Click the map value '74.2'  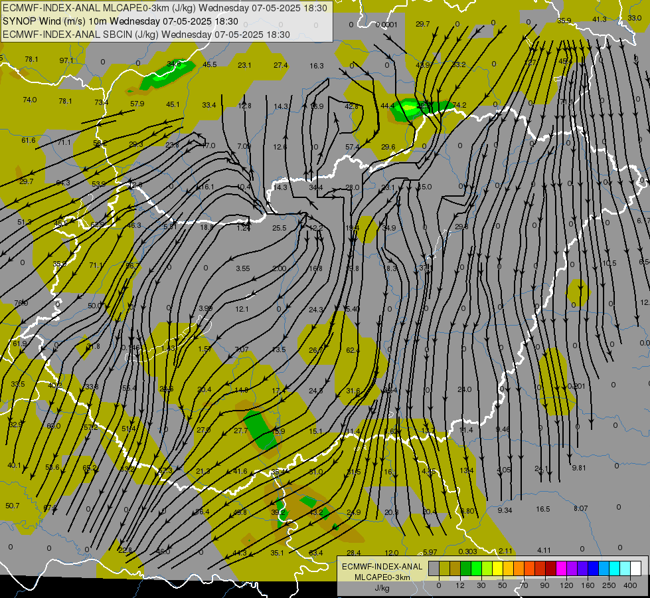click(459, 105)
